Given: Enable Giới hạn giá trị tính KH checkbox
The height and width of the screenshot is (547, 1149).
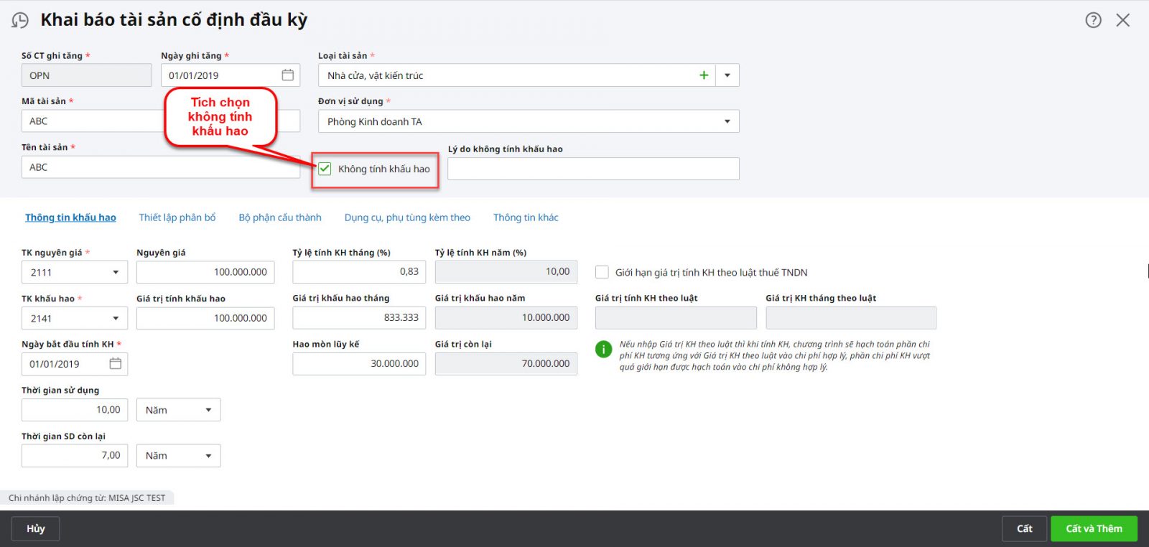Looking at the screenshot, I should [x=602, y=272].
